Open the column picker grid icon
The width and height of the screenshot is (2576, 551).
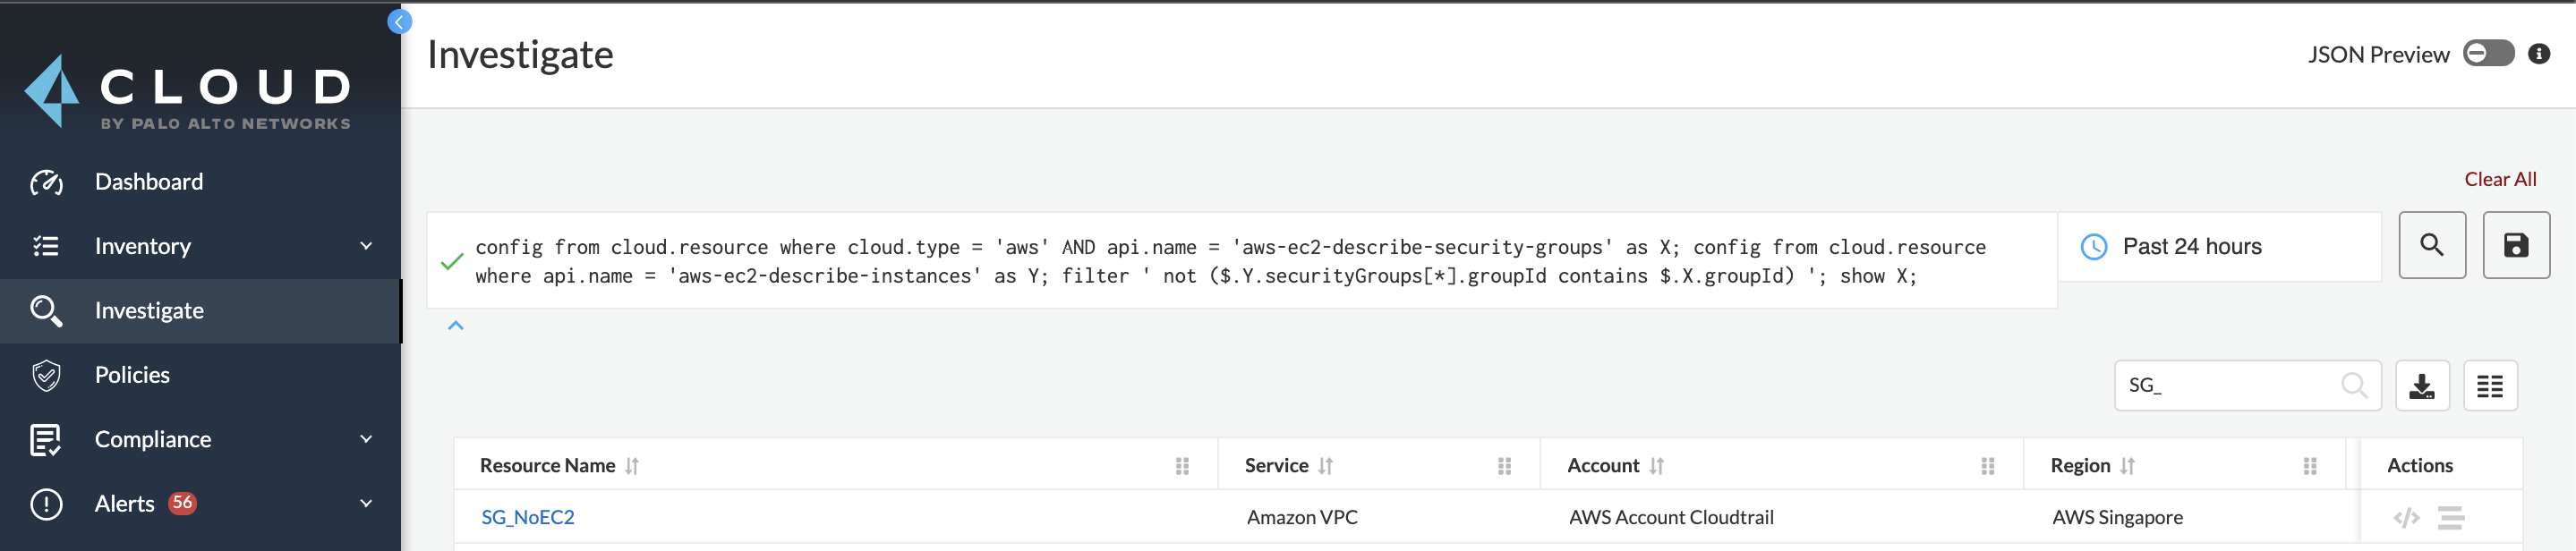pos(2489,386)
